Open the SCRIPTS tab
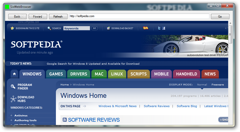 tap(139, 74)
